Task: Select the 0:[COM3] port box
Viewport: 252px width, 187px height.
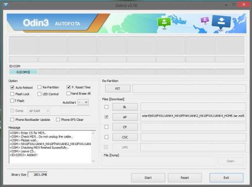Action: pos(23,72)
